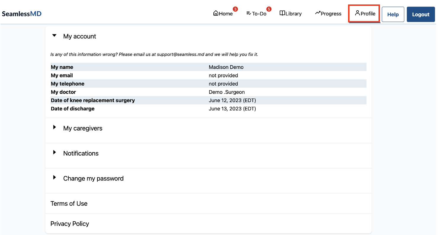The width and height of the screenshot is (438, 235).
Task: Go to the To-Do tab
Action: pyautogui.click(x=257, y=14)
